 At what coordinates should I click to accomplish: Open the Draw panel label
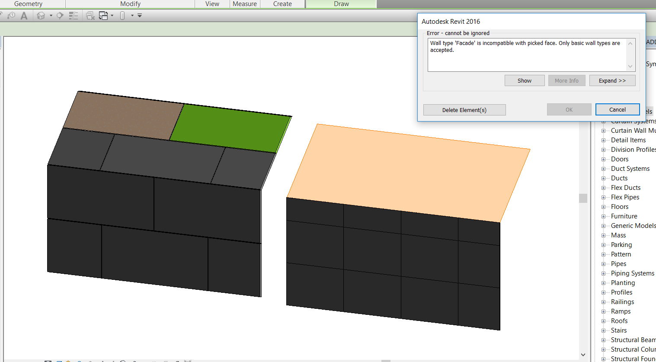tap(342, 4)
